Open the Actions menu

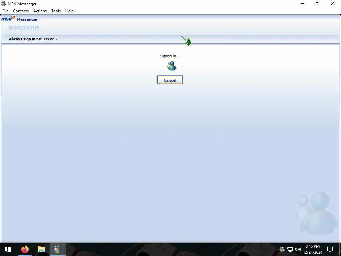pos(40,11)
